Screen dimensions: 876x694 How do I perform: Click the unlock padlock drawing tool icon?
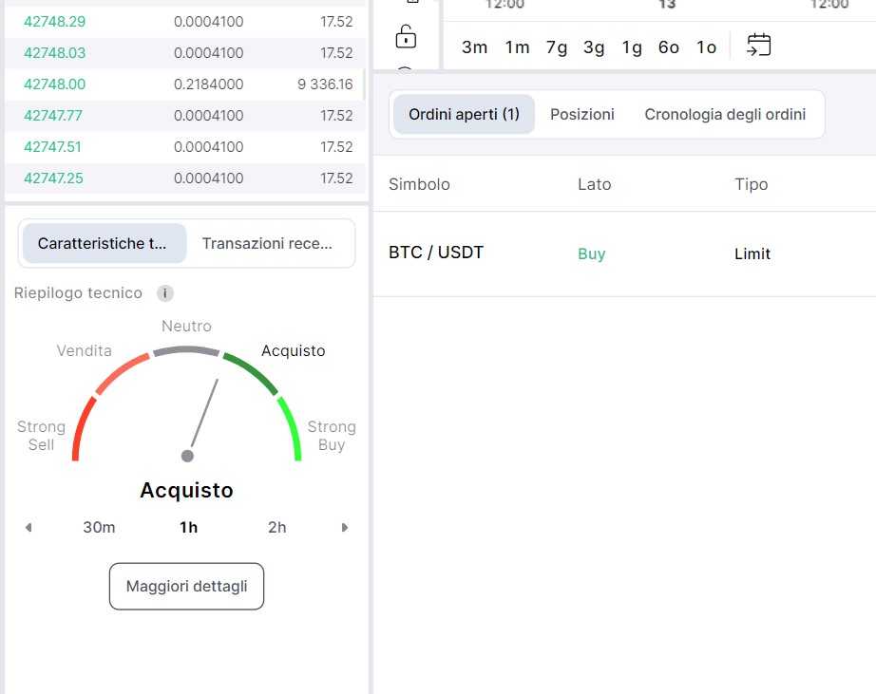[406, 37]
